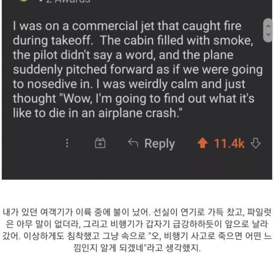Open the three-dot comment options menu
This screenshot has width=274, height=266.
pos(67,144)
